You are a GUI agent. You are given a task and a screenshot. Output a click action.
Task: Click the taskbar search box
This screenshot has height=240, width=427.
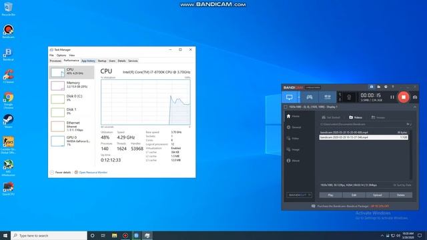pos(49,235)
